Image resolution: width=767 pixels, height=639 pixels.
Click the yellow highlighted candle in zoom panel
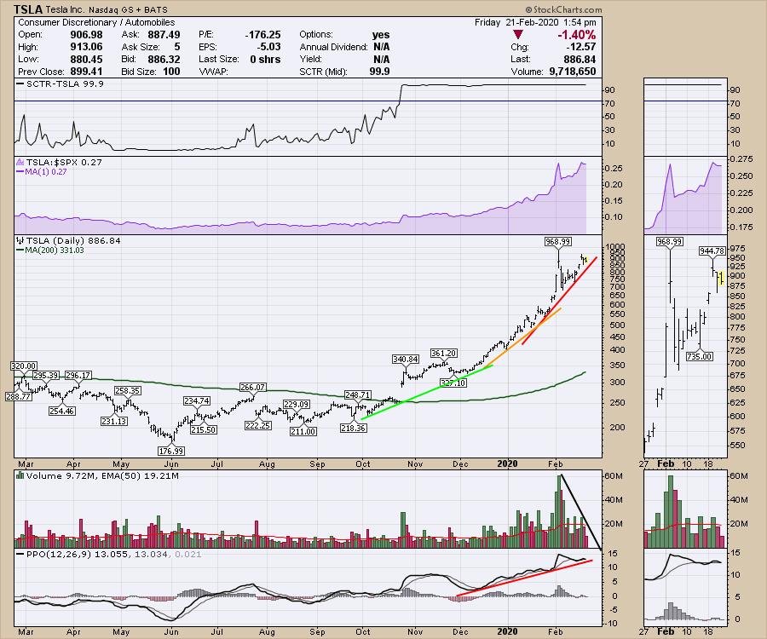[720, 277]
